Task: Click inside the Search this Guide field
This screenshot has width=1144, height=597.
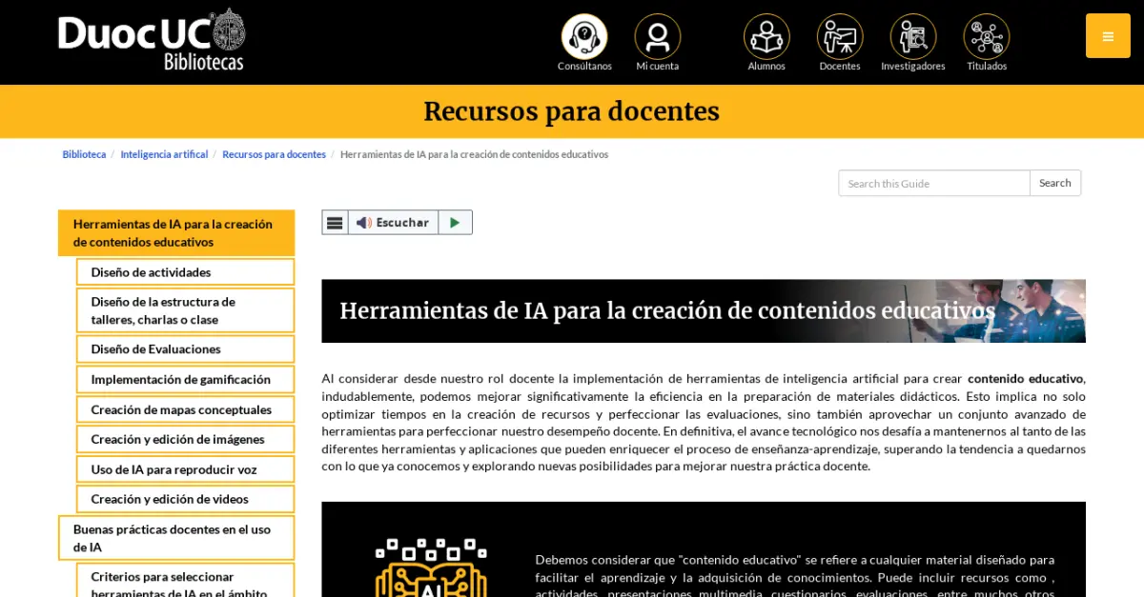Action: tap(932, 183)
